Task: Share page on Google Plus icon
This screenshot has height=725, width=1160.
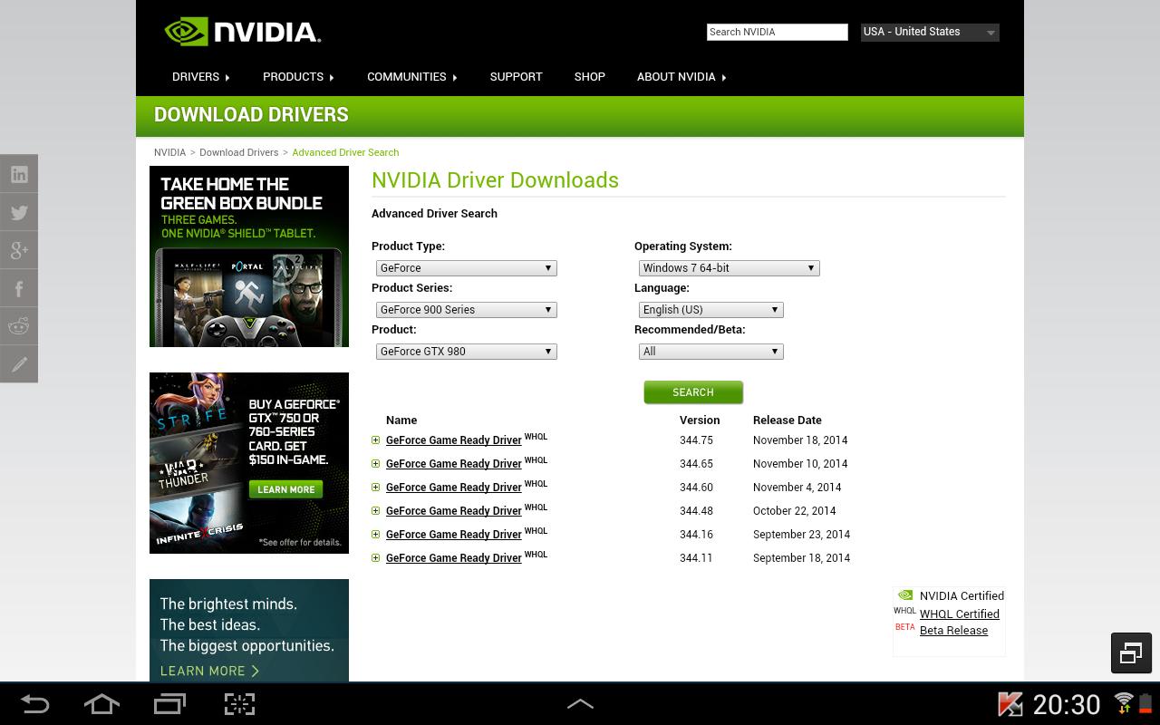Action: point(19,250)
